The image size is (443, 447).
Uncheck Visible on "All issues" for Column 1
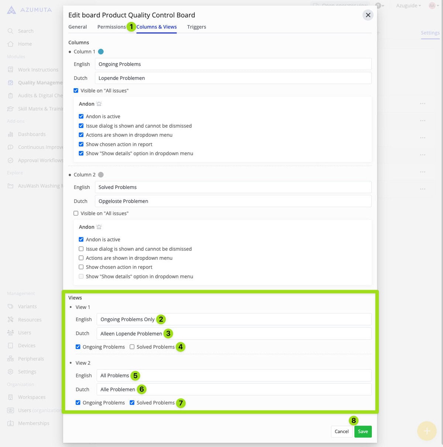(76, 90)
